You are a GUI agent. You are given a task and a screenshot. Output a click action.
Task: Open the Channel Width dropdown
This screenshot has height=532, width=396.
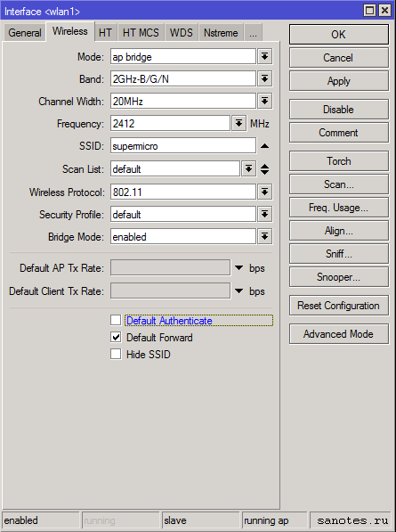[x=264, y=101]
